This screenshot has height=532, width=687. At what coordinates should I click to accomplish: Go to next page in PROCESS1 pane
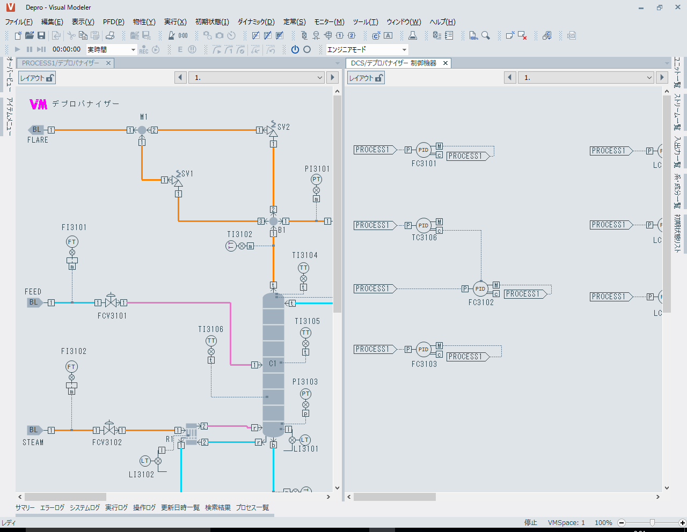[x=332, y=78]
